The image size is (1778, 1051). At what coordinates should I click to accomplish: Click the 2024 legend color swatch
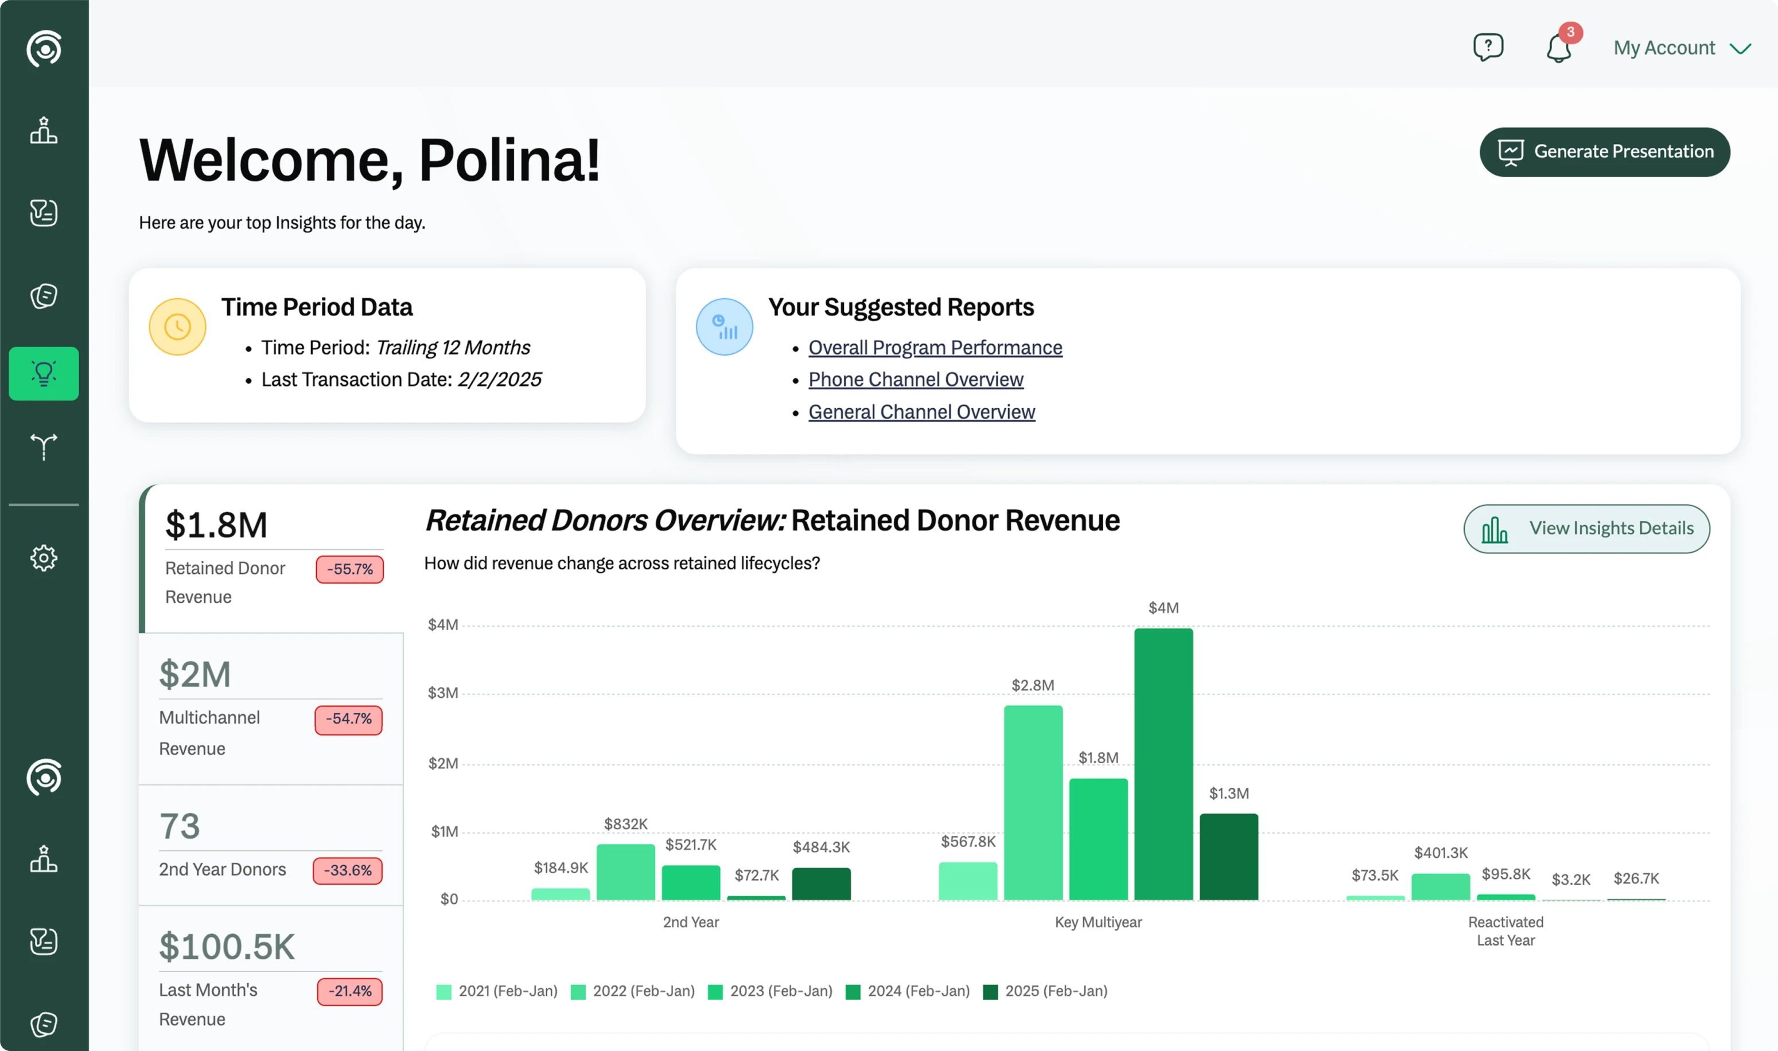(x=853, y=991)
